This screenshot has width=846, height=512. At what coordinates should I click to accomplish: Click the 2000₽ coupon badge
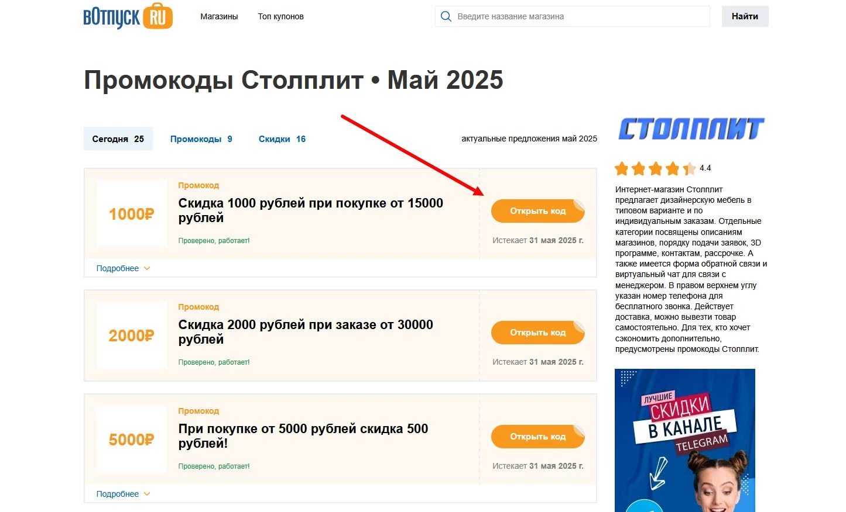coord(131,335)
